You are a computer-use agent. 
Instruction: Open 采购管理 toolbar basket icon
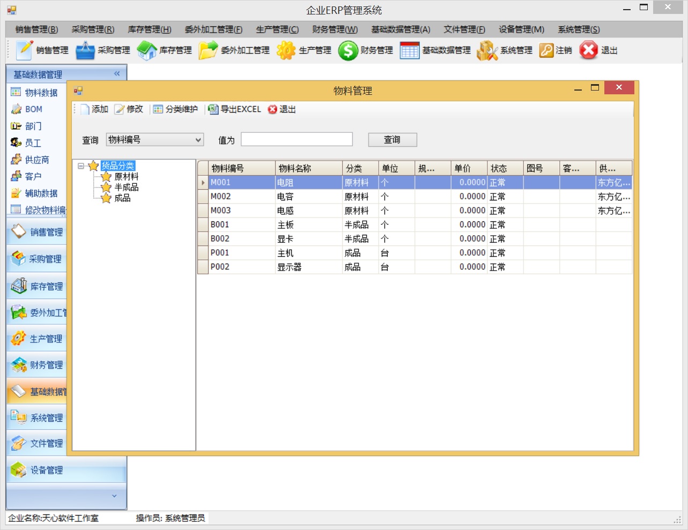coord(85,50)
